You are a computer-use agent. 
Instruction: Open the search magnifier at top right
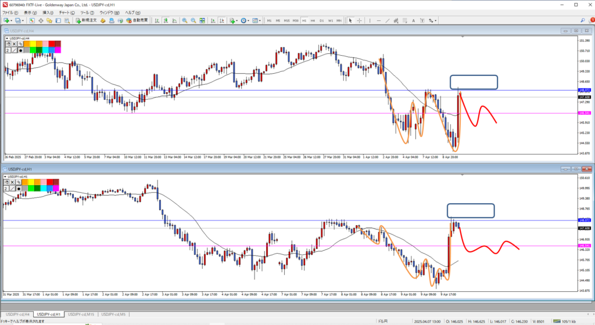(582, 20)
